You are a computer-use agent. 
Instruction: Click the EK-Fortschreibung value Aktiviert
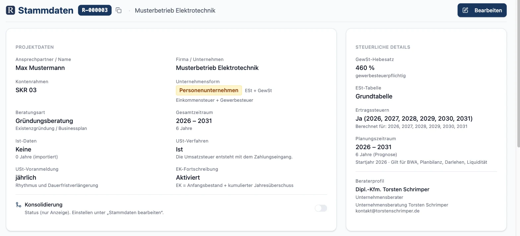[x=188, y=178]
